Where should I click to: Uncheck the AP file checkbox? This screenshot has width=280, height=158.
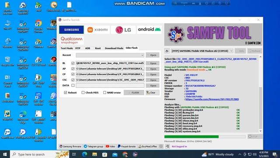click(73, 69)
